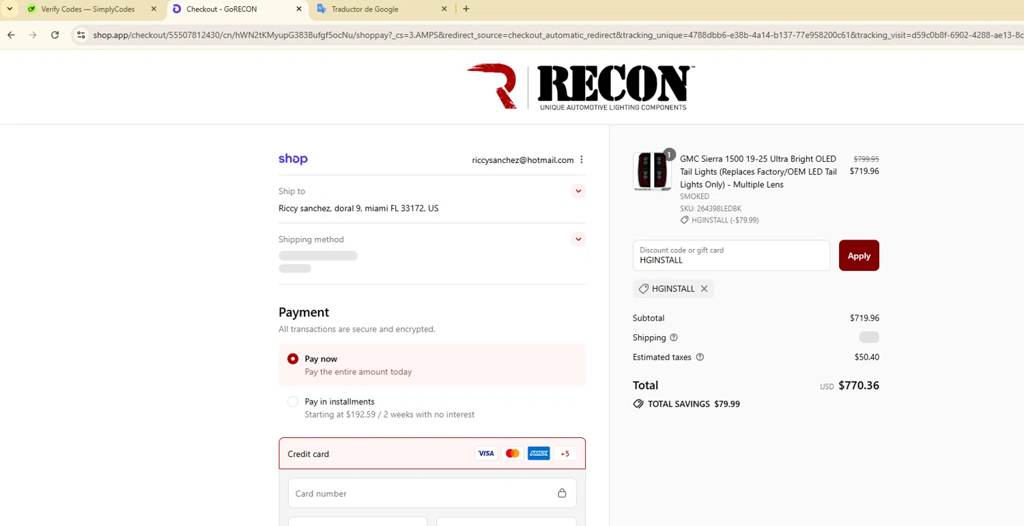
Task: Click the estimated taxes value $50.40
Action: pos(867,357)
